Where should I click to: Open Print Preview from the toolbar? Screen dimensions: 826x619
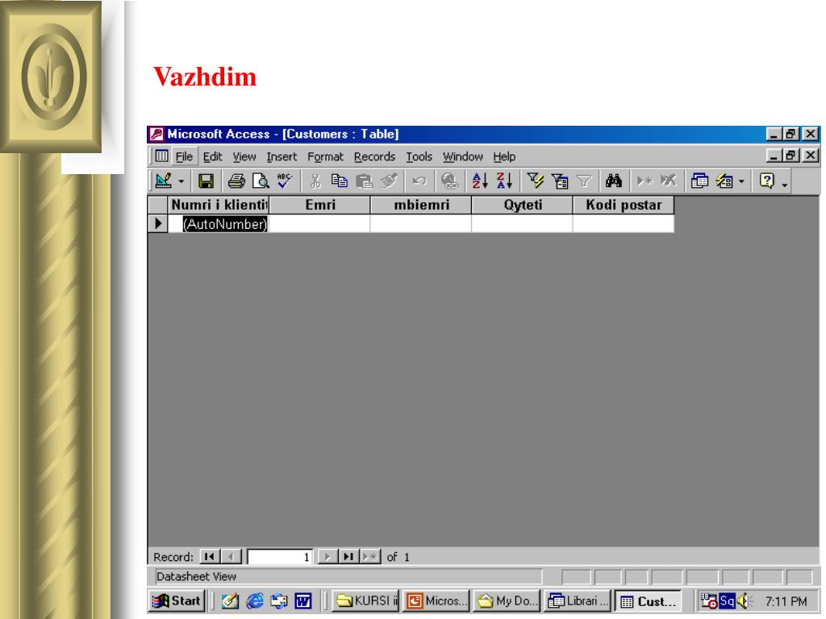261,181
